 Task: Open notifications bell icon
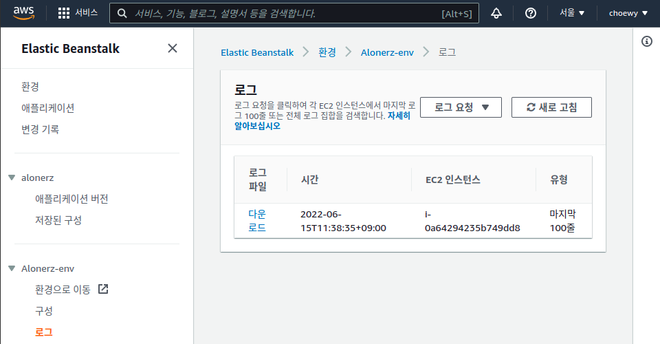496,14
